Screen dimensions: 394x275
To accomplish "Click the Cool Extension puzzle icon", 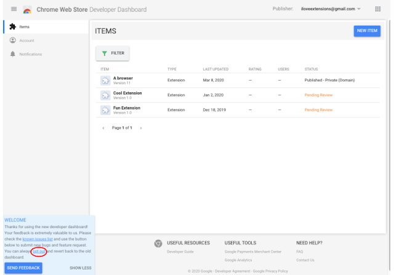I will (x=105, y=95).
